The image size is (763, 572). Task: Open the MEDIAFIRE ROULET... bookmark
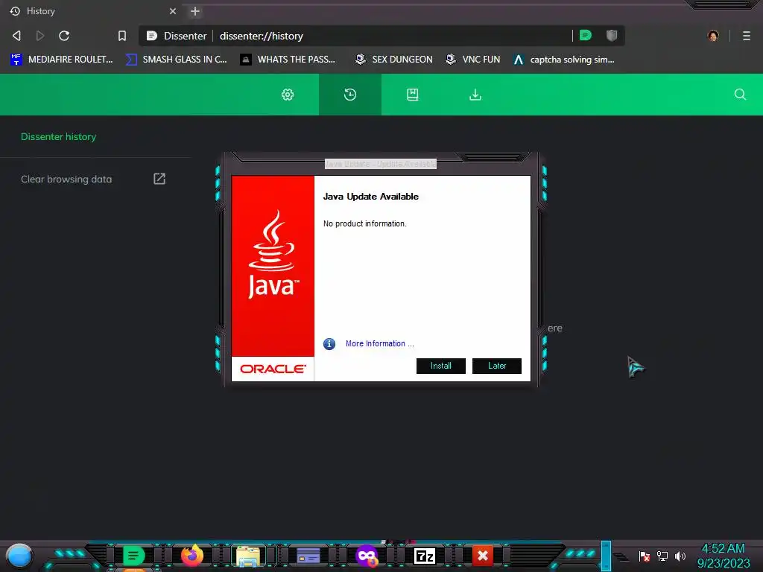(62, 60)
